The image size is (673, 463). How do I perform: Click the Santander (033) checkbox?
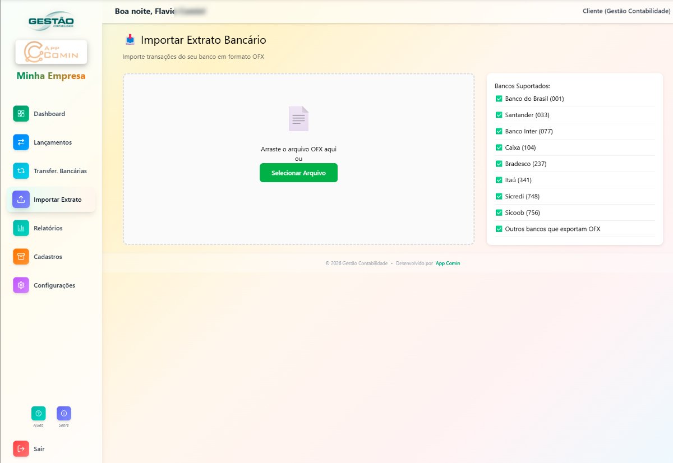tap(499, 115)
